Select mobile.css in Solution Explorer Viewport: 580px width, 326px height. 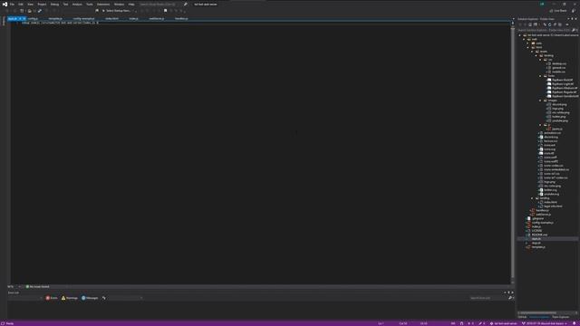[558, 72]
